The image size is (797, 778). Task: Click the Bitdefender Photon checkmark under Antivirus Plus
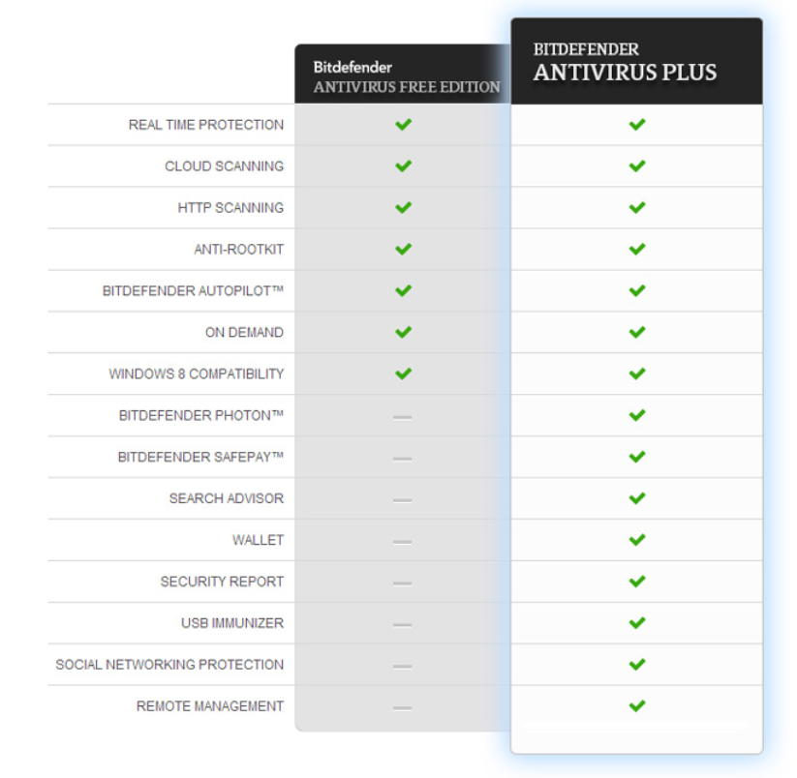(637, 415)
